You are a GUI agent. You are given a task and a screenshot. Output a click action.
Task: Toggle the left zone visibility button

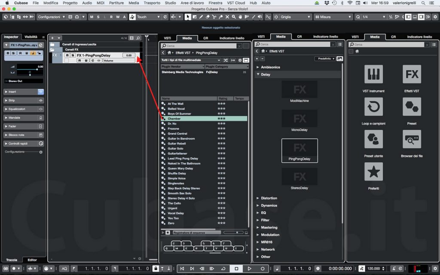(x=408, y=17)
